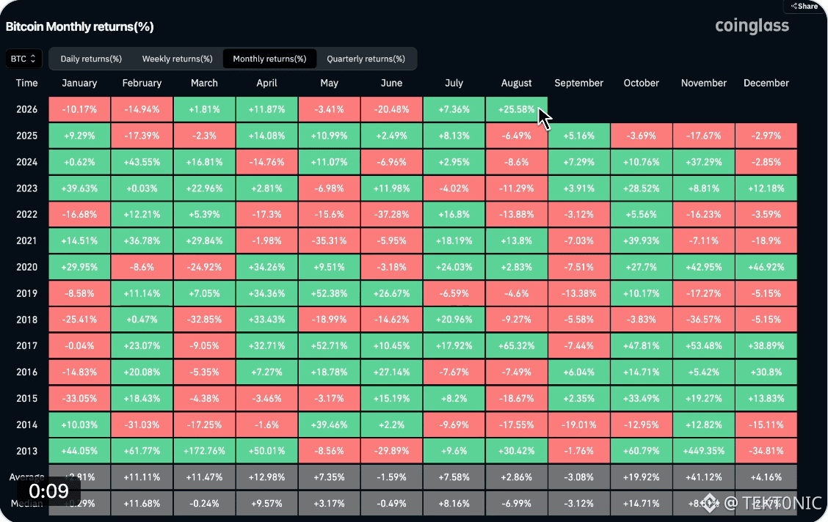The width and height of the screenshot is (828, 522).
Task: Switch to Daily returns(%) tab
Action: click(x=91, y=59)
